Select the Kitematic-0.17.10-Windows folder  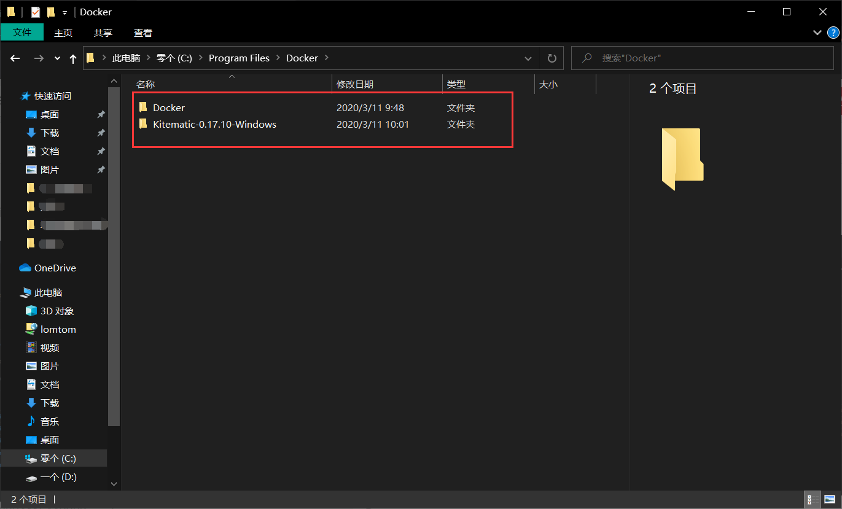tap(214, 124)
